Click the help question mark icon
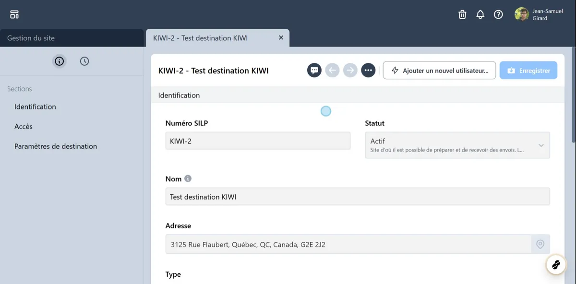Image resolution: width=576 pixels, height=284 pixels. tap(498, 14)
